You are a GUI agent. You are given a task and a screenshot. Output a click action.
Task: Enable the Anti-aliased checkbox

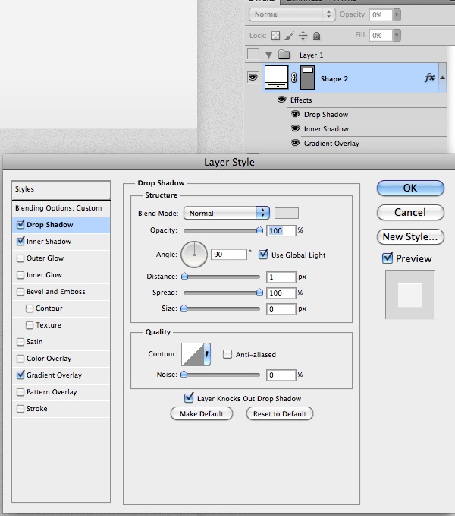coord(227,354)
